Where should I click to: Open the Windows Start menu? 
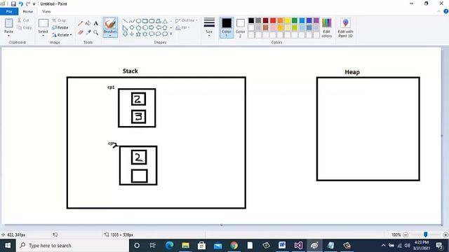click(8, 246)
